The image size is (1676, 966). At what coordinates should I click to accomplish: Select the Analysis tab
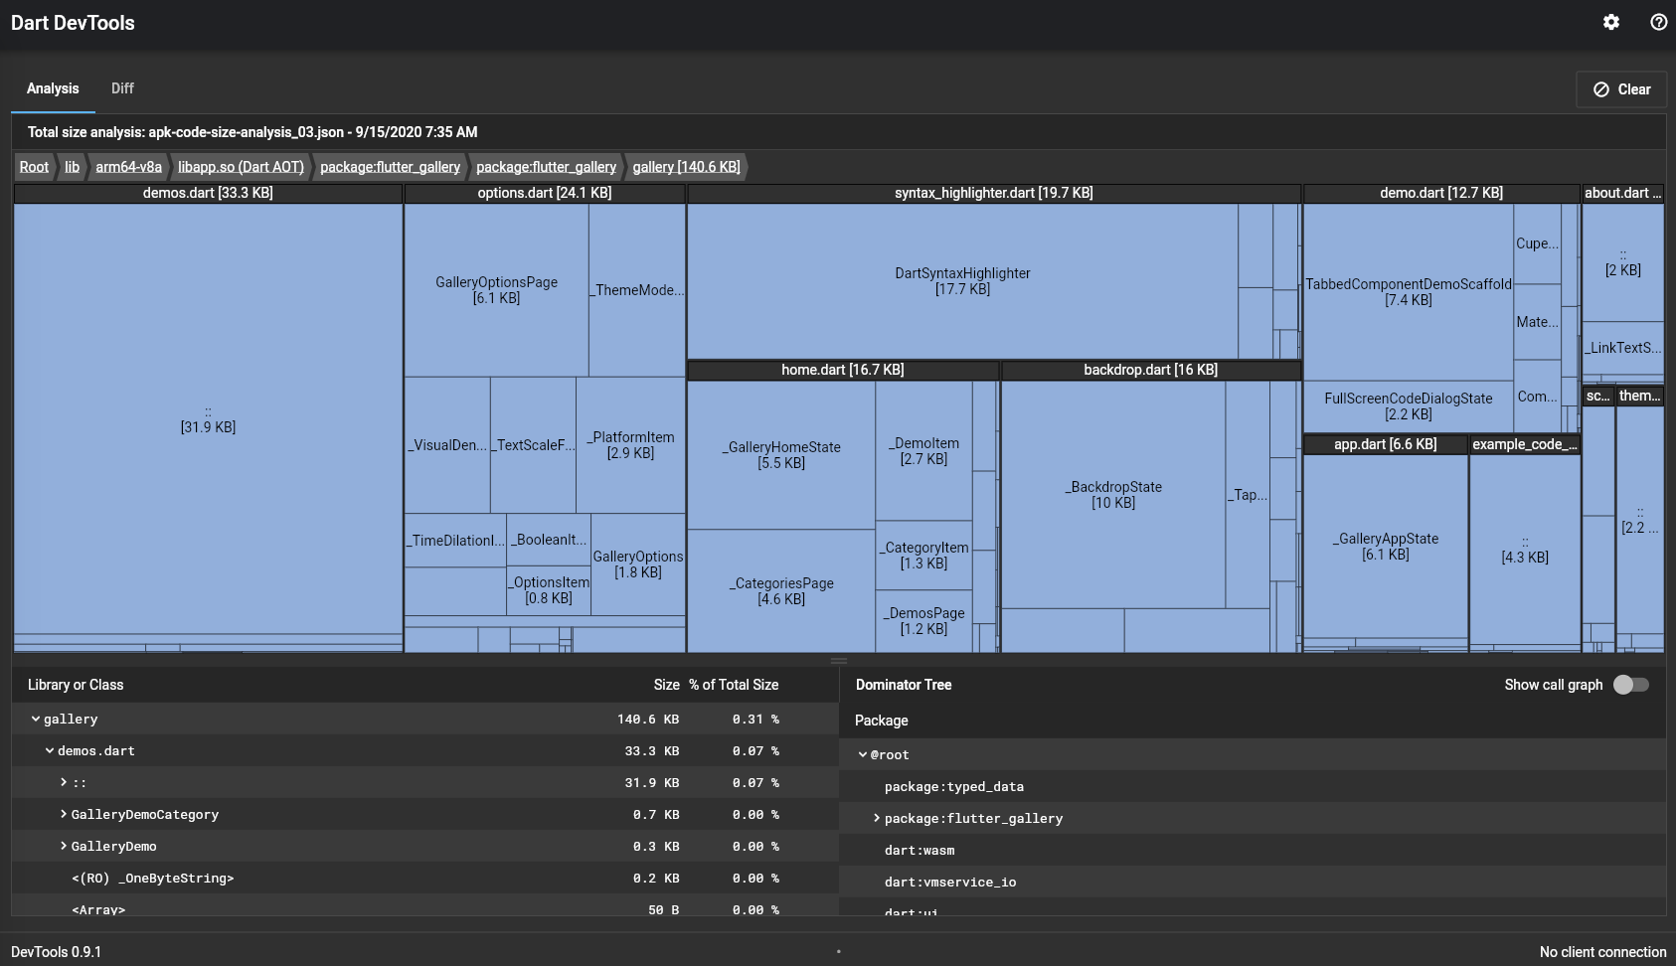coord(52,88)
